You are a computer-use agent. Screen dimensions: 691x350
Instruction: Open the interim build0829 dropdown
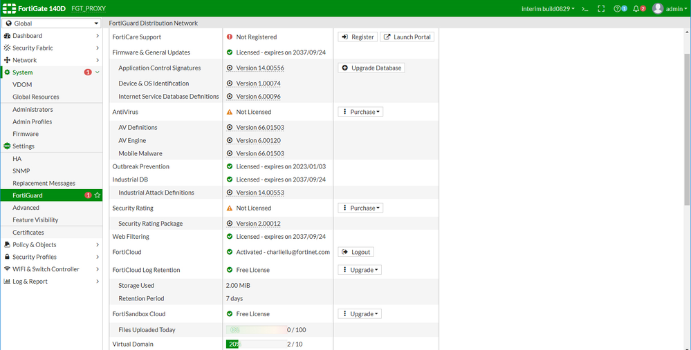548,9
